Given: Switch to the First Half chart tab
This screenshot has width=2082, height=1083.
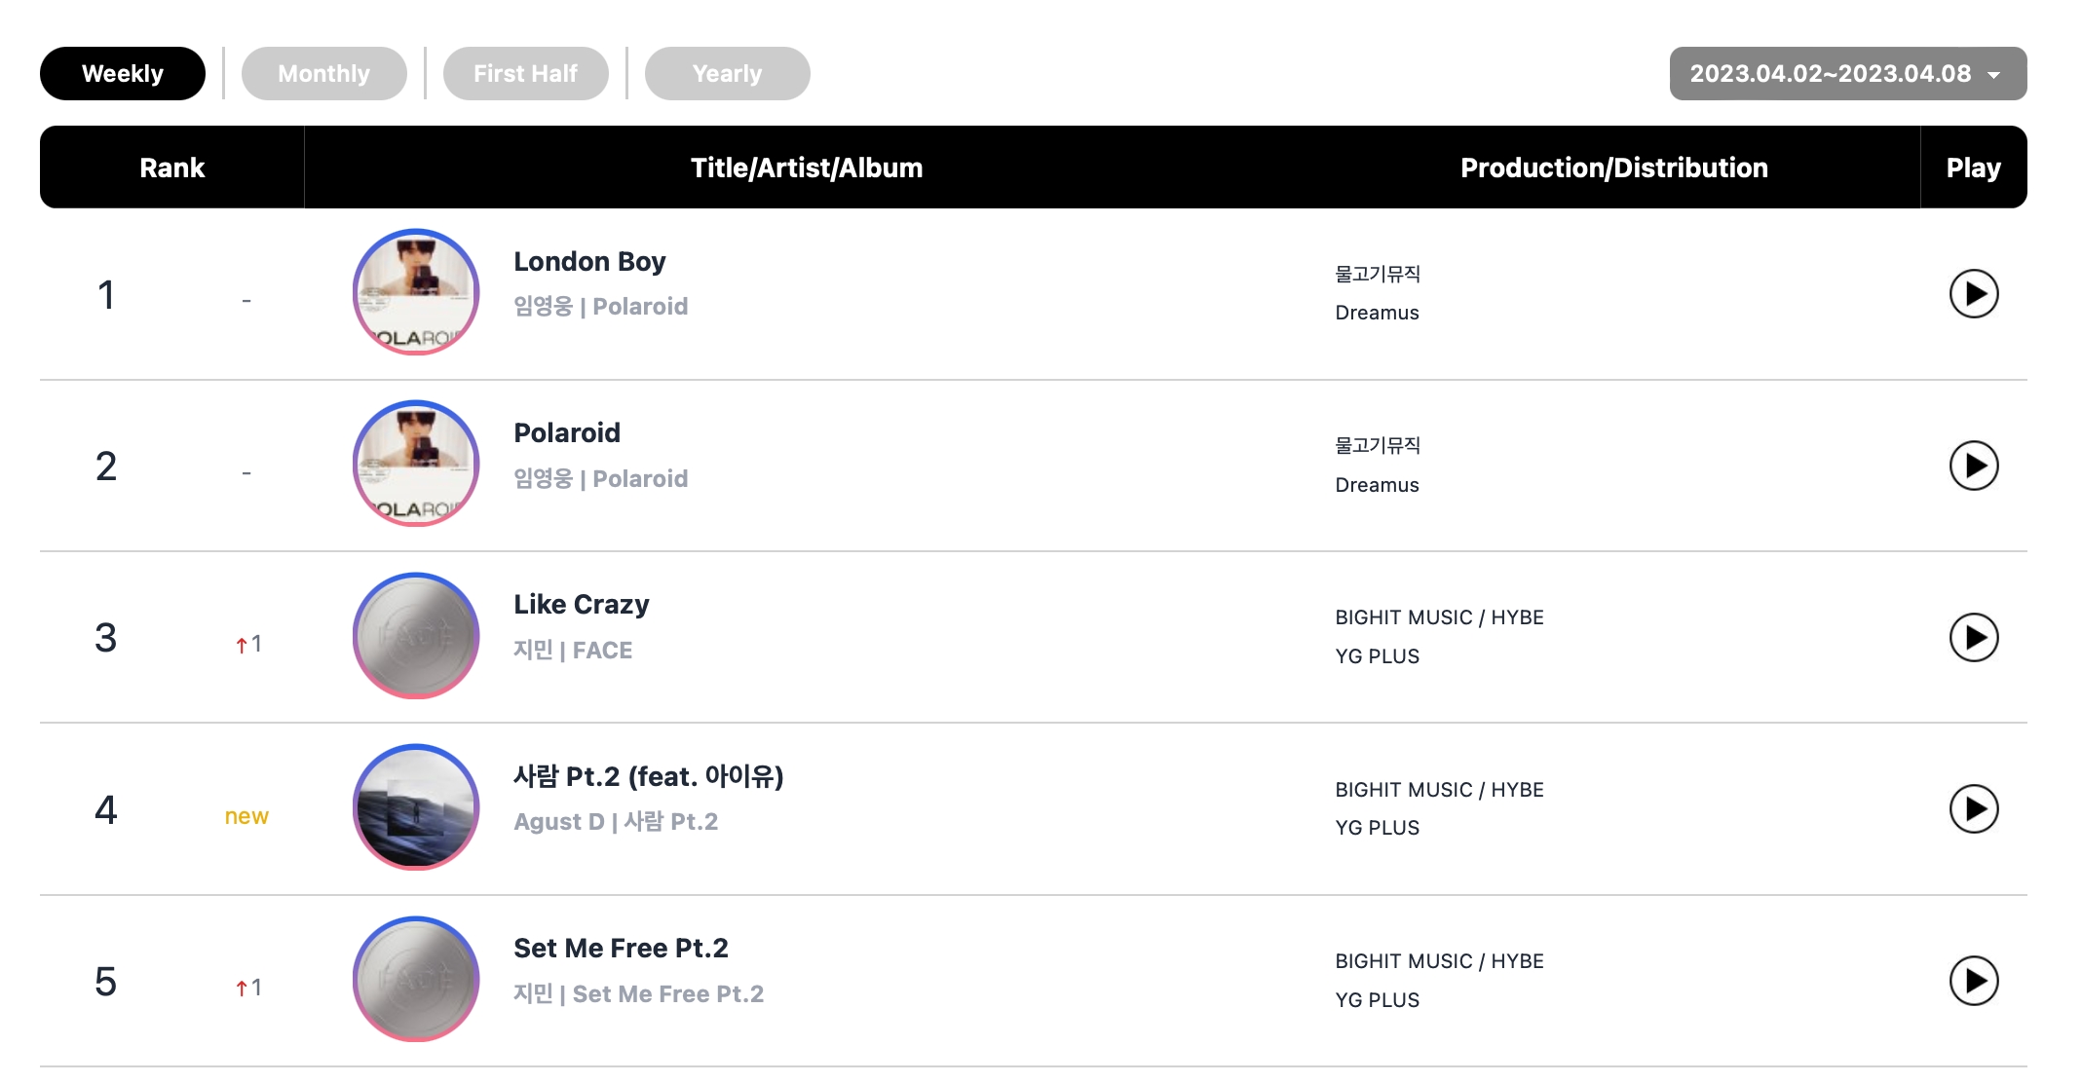Looking at the screenshot, I should point(526,73).
